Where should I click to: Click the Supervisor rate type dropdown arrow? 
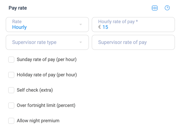pos(81,42)
